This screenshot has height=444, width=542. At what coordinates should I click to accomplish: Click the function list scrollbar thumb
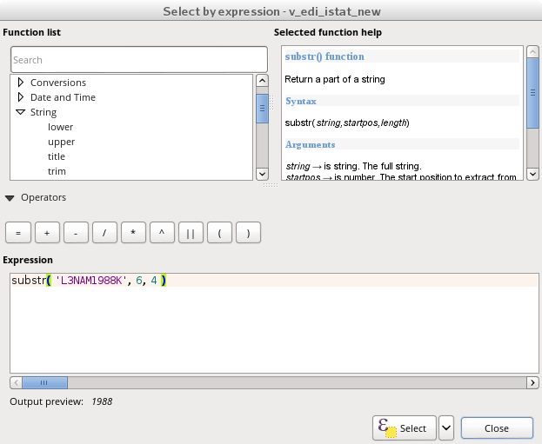pyautogui.click(x=262, y=109)
